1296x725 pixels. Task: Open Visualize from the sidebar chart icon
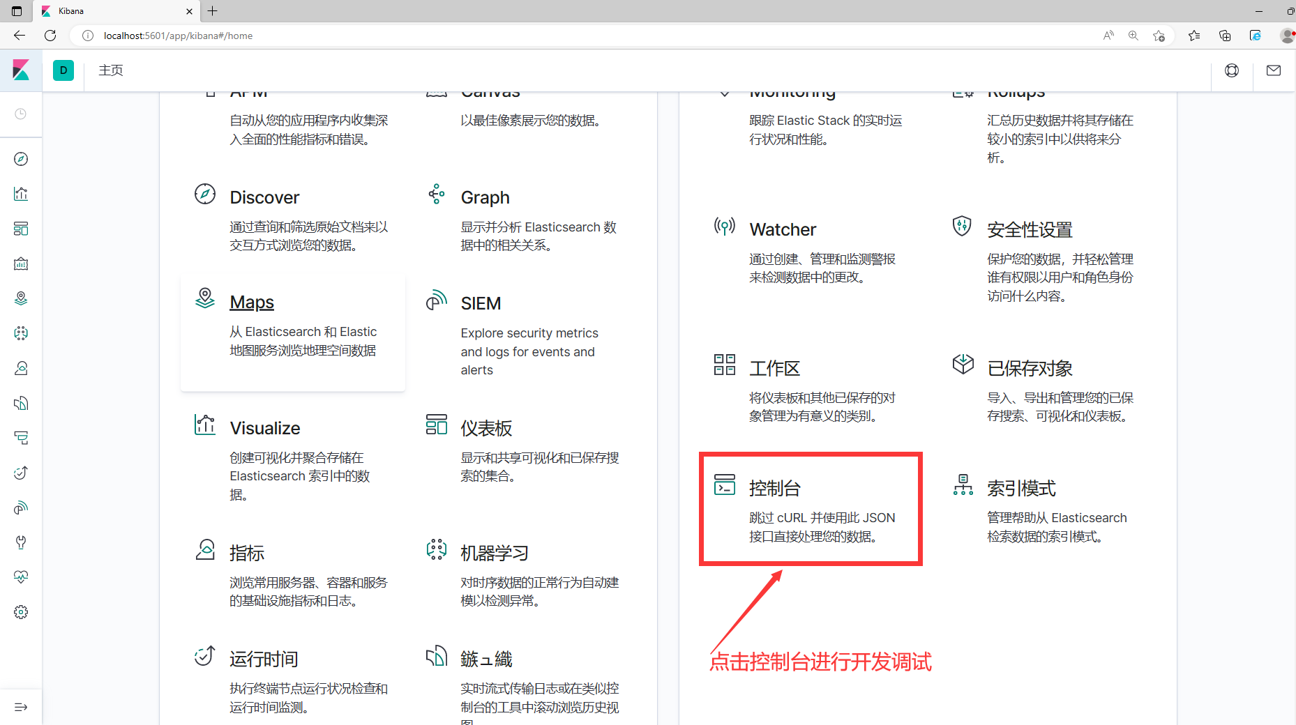(x=21, y=194)
